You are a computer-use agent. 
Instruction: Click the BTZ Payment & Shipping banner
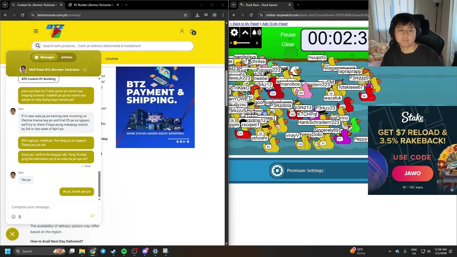(155, 107)
